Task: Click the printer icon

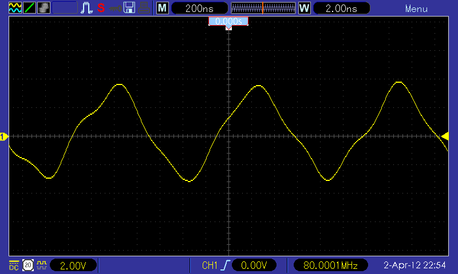Action: [x=144, y=8]
